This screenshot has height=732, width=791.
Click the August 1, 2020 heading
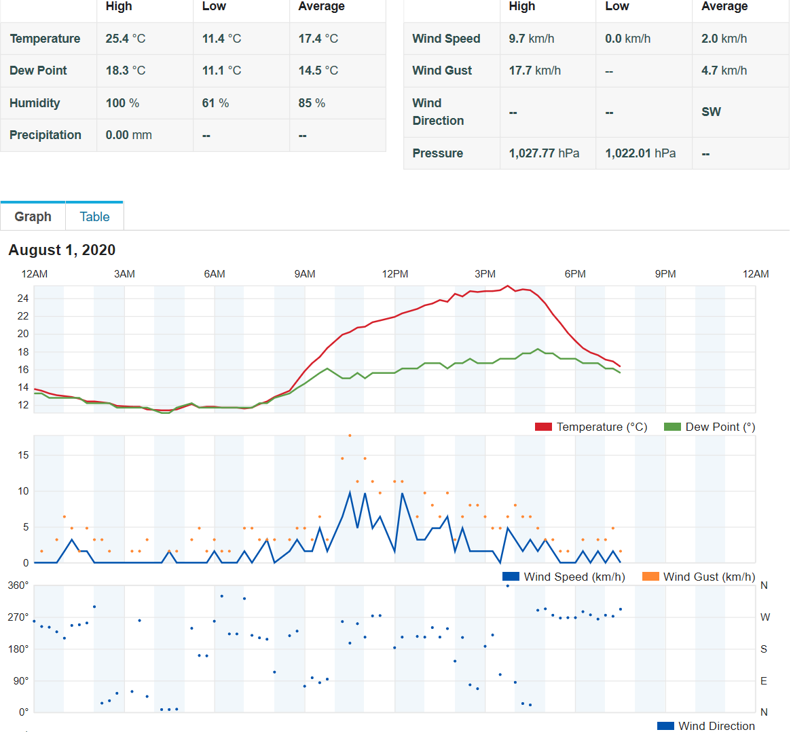(x=62, y=250)
